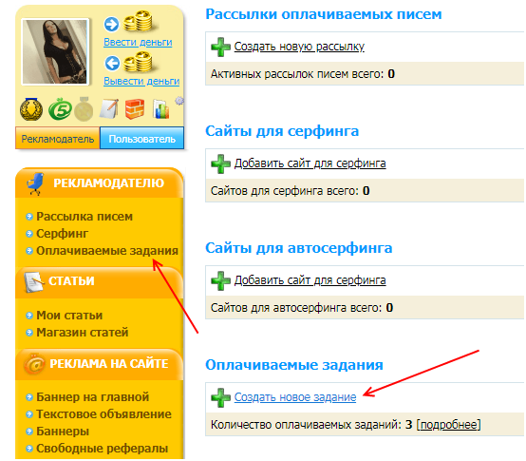
Task: Click the Вывести деньги link
Action: pos(141,81)
